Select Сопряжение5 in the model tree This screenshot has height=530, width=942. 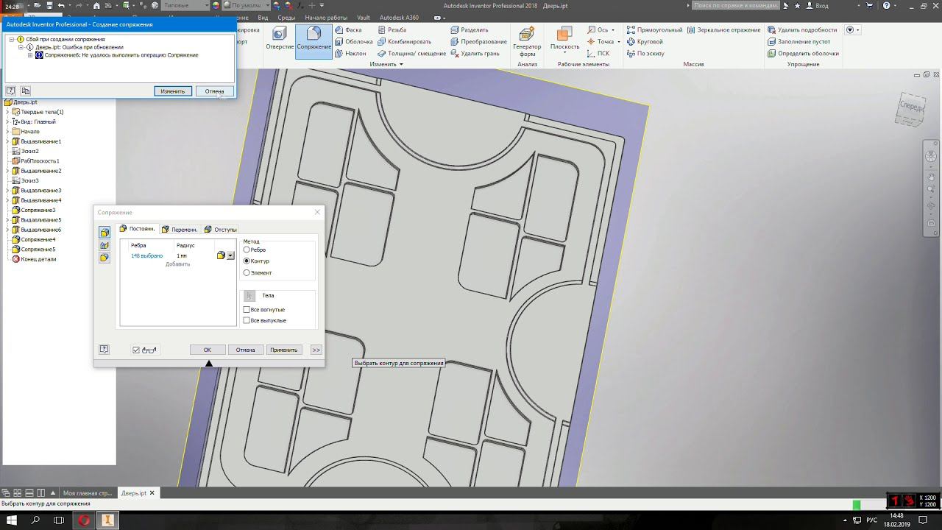coord(38,250)
